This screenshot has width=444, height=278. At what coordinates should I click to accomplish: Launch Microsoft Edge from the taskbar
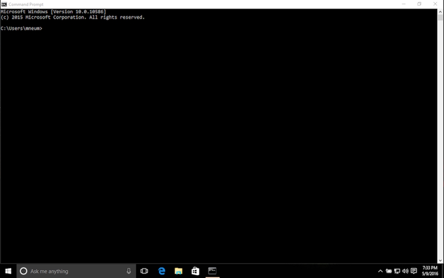point(162,271)
